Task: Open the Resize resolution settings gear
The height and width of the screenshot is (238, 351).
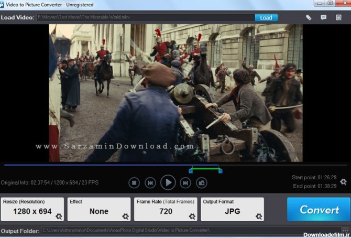Action: (59, 216)
